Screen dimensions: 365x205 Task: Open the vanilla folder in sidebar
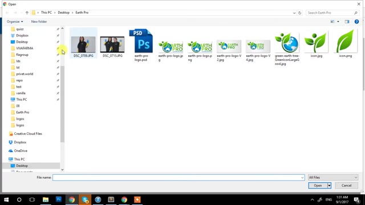coord(21,93)
